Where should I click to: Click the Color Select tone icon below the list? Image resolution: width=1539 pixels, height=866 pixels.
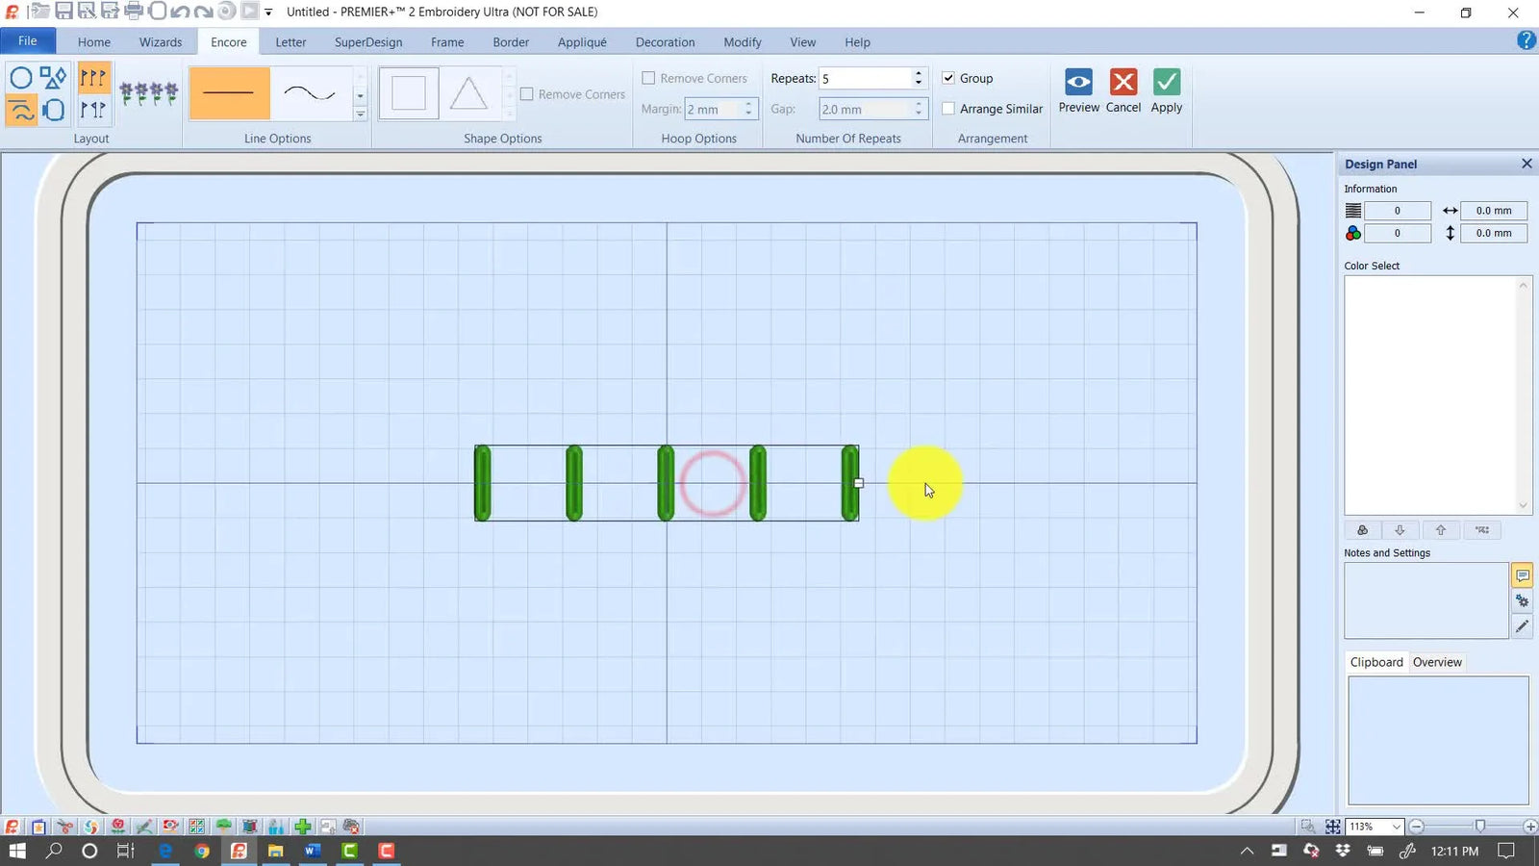pos(1362,530)
